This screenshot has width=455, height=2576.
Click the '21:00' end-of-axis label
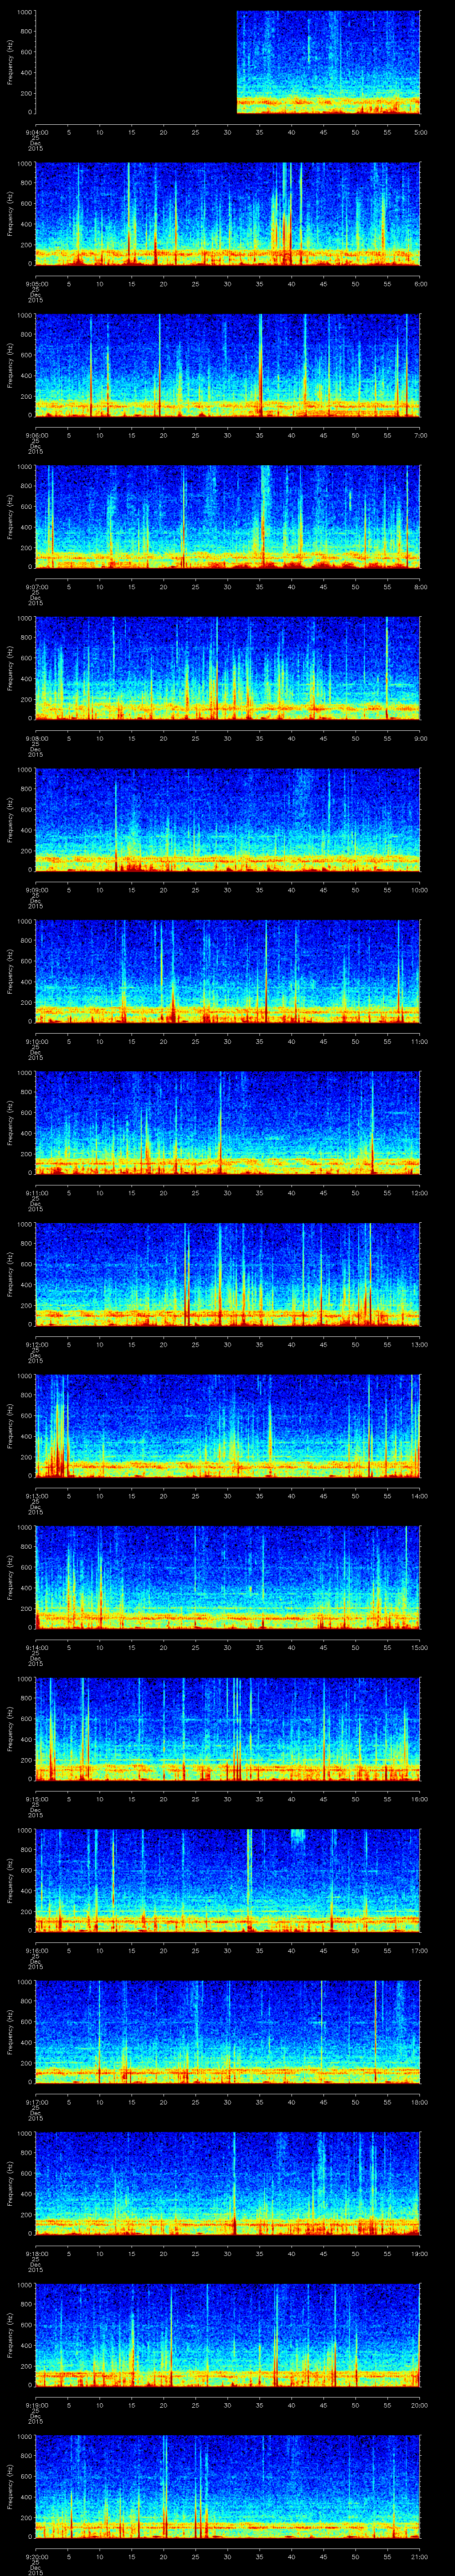[x=420, y=2556]
